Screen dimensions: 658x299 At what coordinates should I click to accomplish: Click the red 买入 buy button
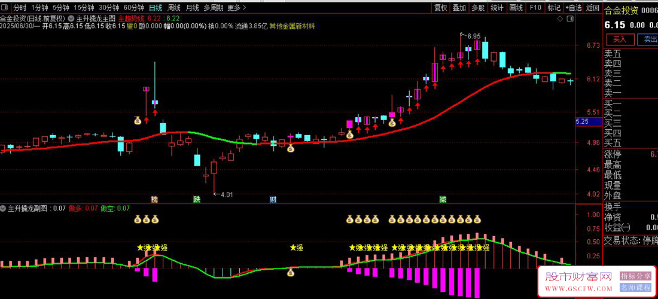[619, 40]
